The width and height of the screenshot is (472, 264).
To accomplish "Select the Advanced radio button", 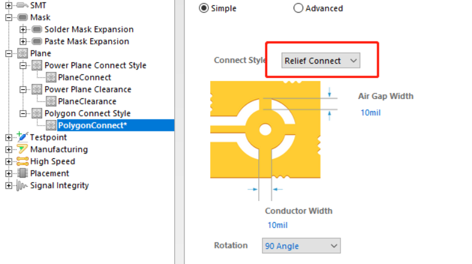I will 298,8.
